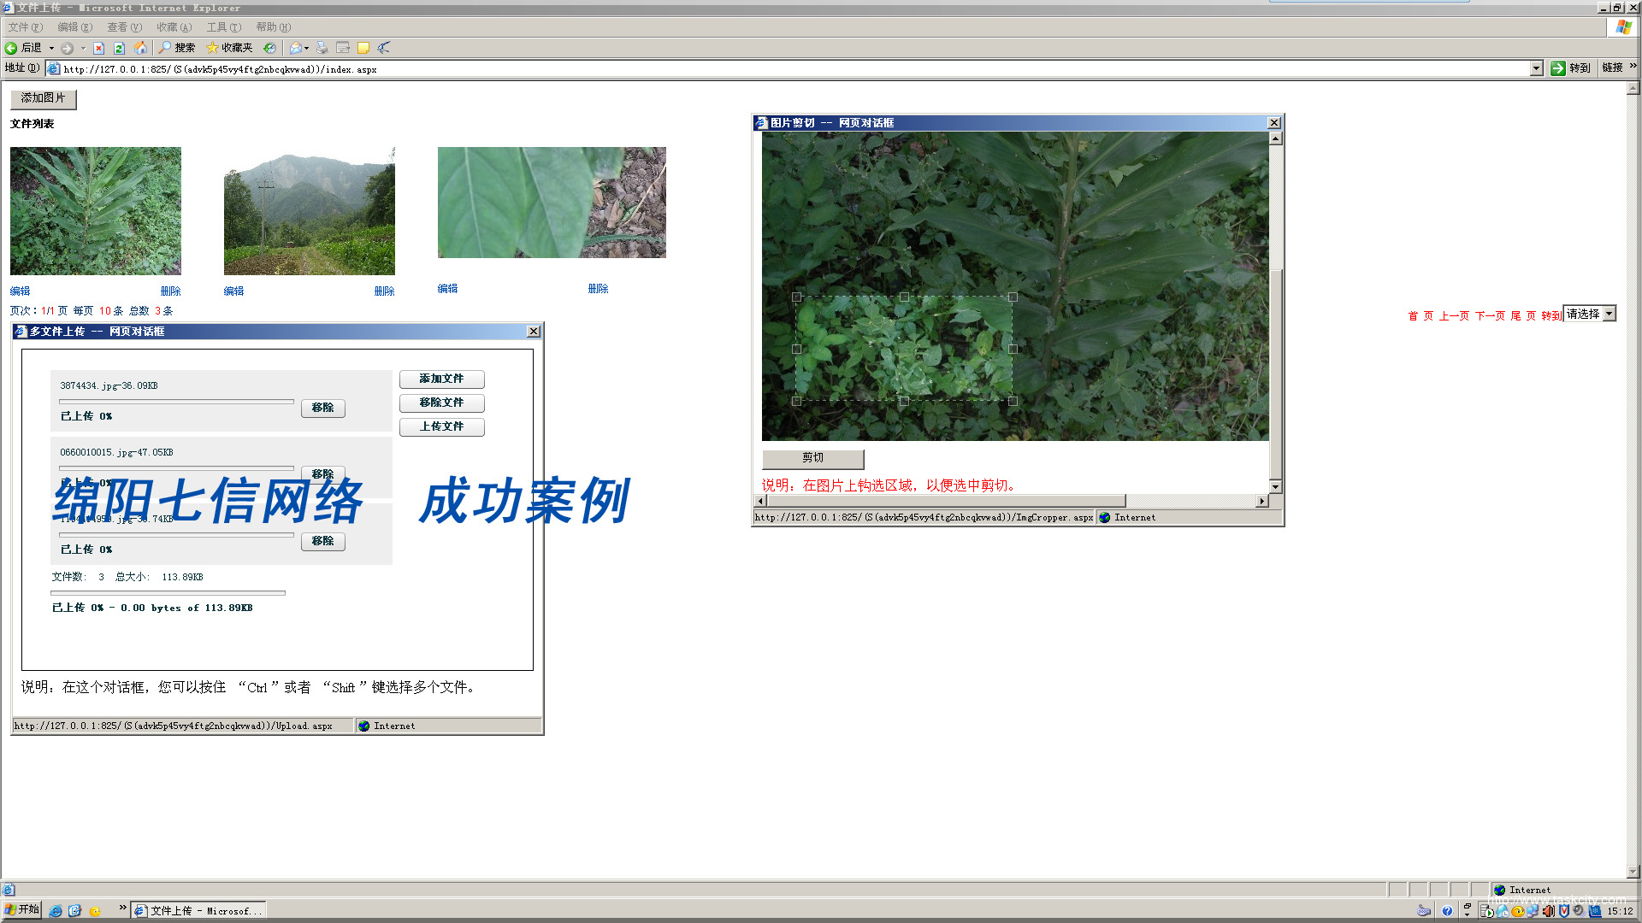Click the Stop loading icon
Screen dimensions: 1642x923
coord(99,48)
